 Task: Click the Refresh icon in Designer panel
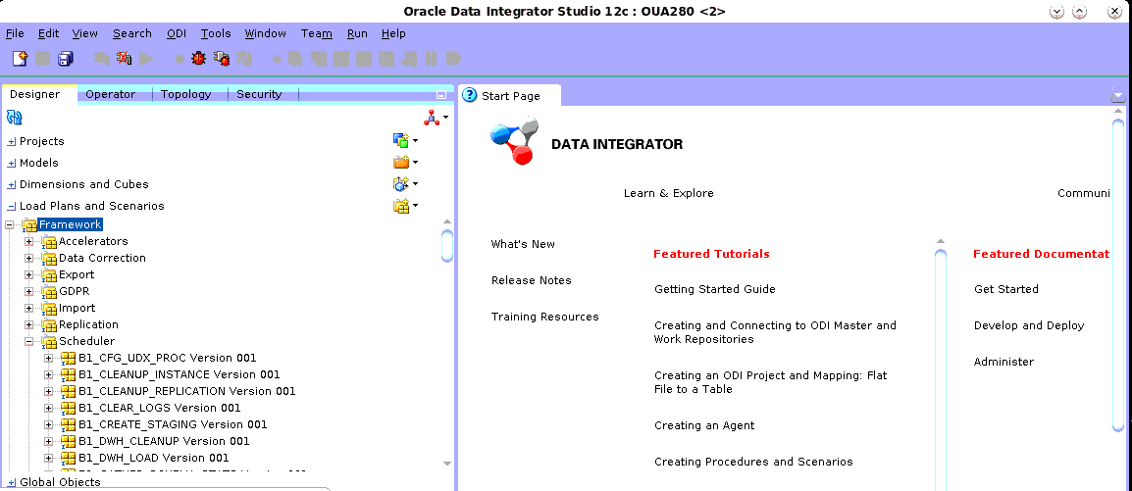click(x=15, y=117)
